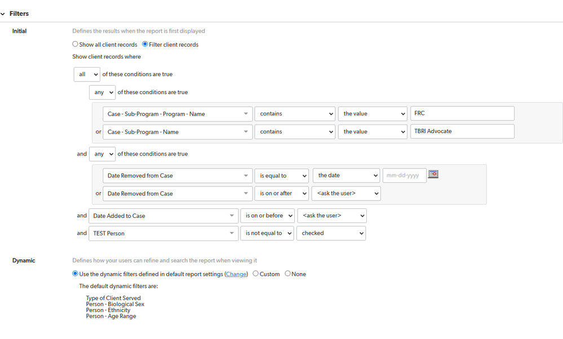Image resolution: width=563 pixels, height=339 pixels.
Task: Click the mm-dd-yyyy date input field
Action: 405,176
